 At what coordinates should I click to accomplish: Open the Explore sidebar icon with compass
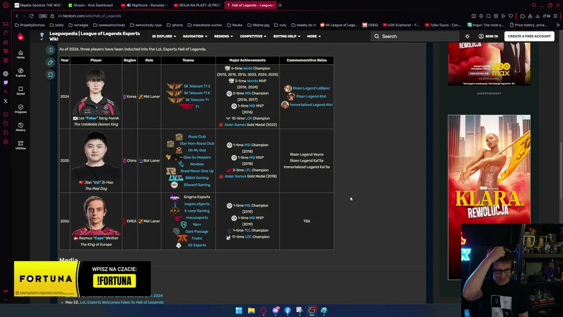tap(21, 72)
